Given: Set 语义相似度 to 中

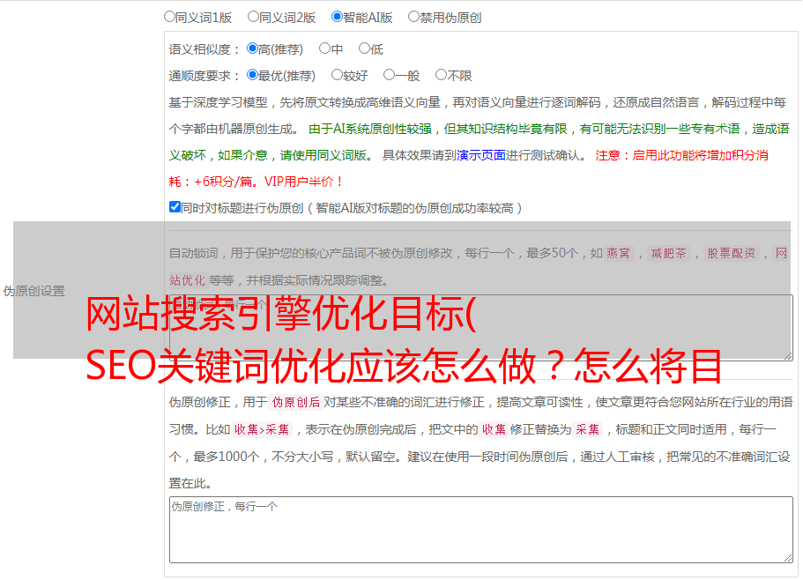Looking at the screenshot, I should [324, 48].
